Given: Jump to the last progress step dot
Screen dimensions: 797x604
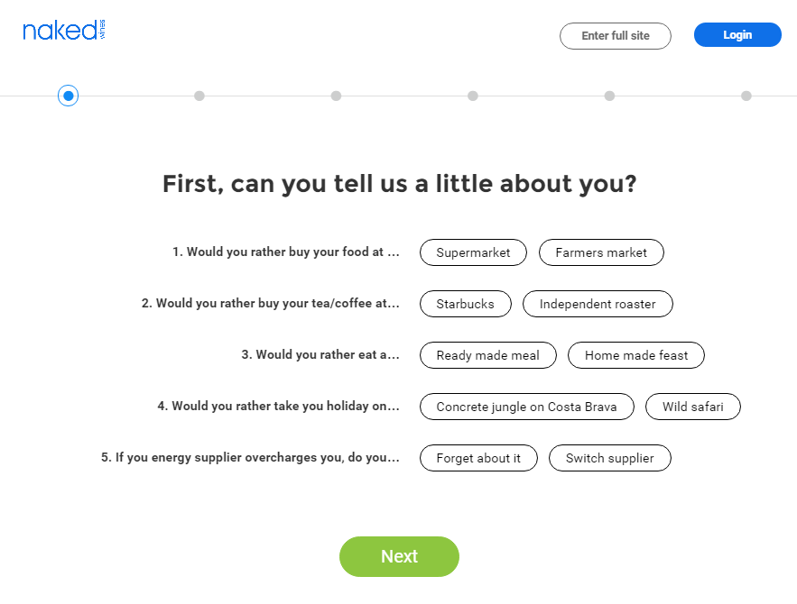Looking at the screenshot, I should [x=746, y=96].
